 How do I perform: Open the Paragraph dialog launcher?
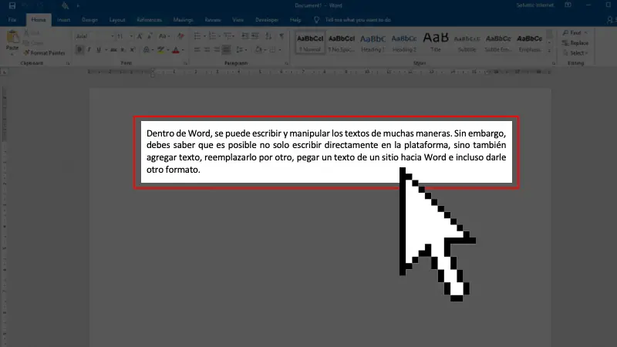(286, 63)
